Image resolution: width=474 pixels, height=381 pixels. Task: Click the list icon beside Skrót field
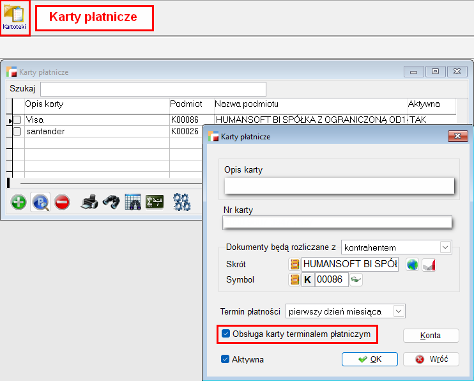click(x=294, y=264)
